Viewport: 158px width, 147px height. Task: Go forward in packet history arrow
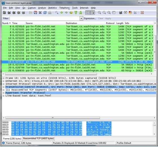[x=66, y=13]
